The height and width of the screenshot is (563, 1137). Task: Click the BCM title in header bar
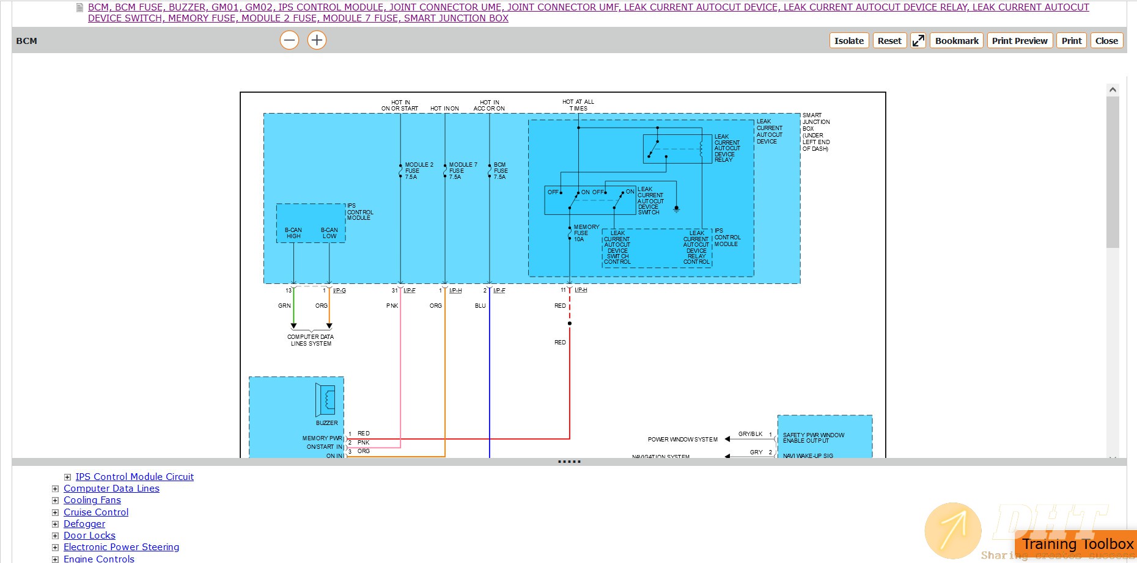[x=26, y=41]
